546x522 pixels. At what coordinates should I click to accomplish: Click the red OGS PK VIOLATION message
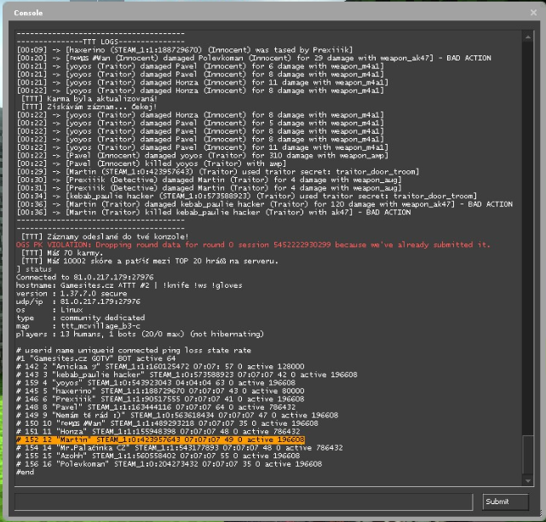(x=253, y=244)
